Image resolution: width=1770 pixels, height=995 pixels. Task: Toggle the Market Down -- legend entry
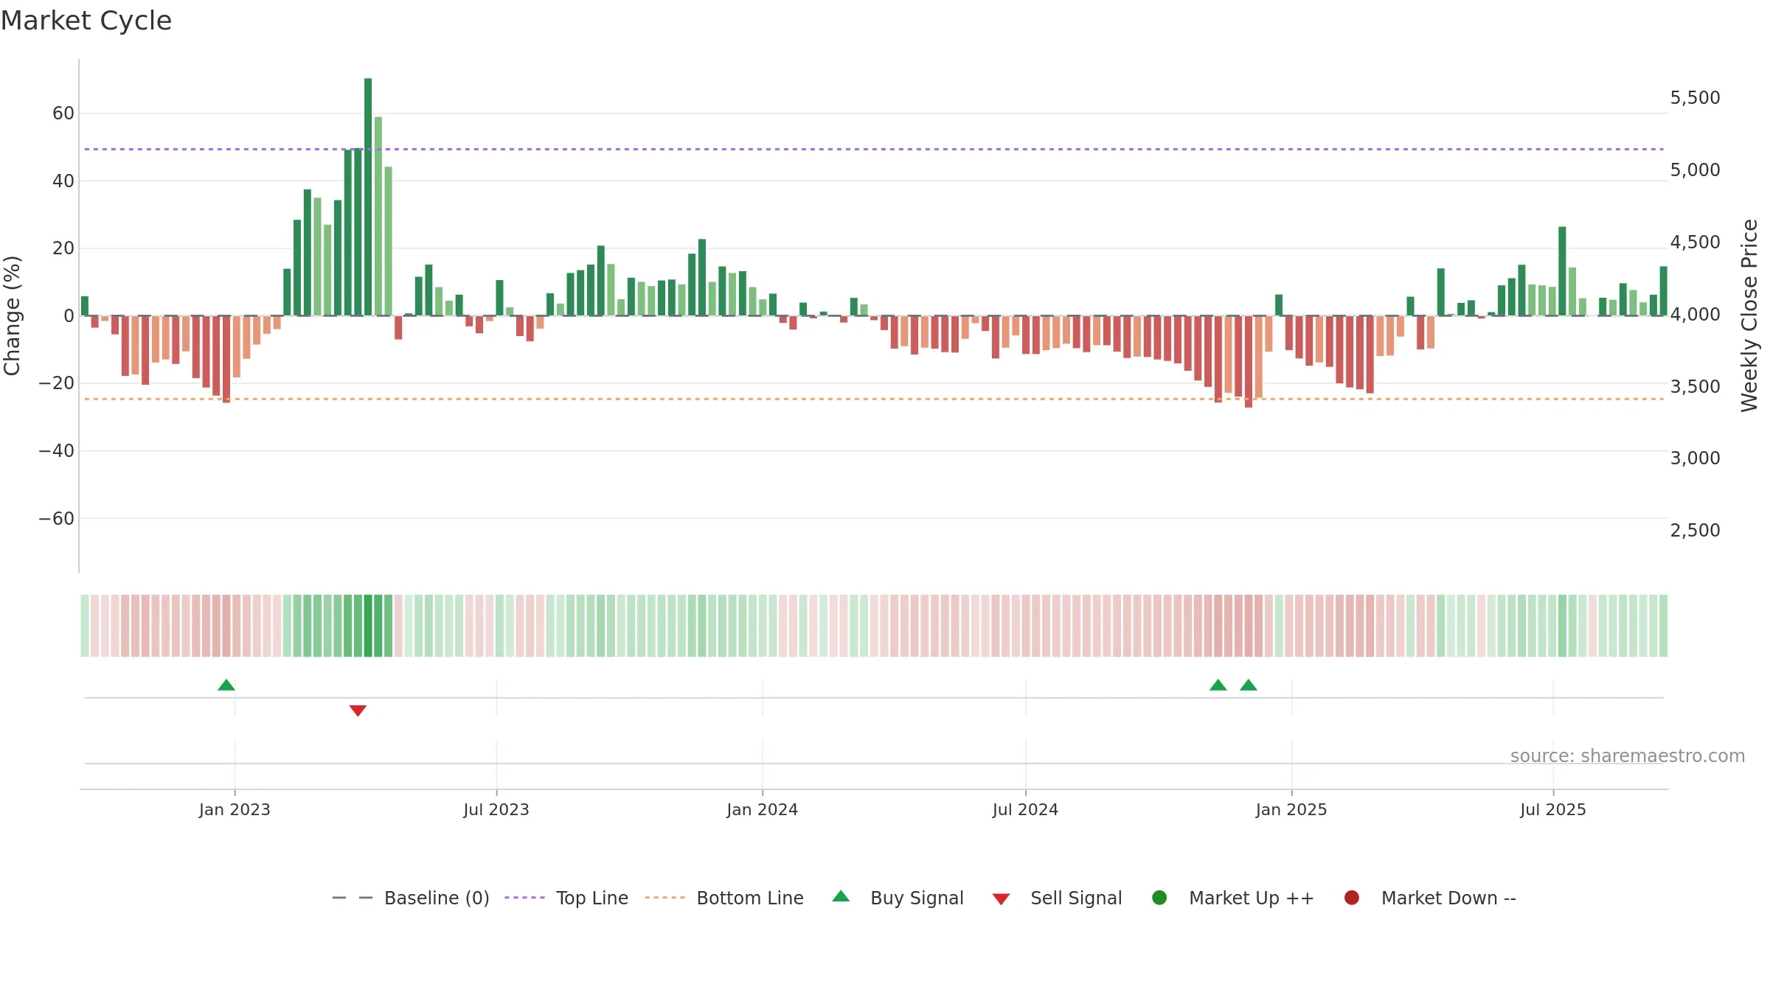(1429, 898)
